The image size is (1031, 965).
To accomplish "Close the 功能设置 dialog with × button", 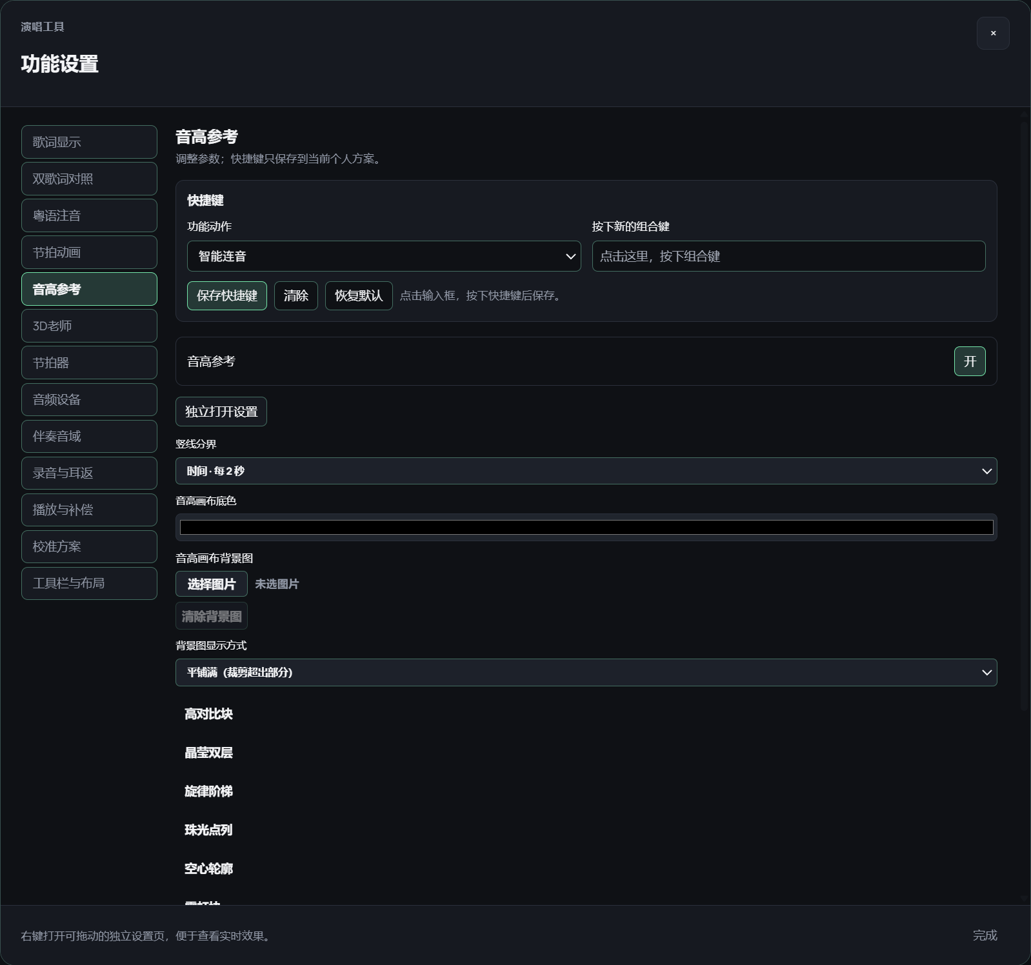I will [993, 33].
